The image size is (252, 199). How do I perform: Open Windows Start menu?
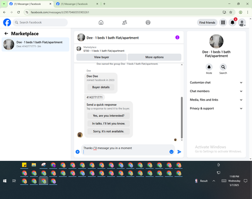coord(5,181)
